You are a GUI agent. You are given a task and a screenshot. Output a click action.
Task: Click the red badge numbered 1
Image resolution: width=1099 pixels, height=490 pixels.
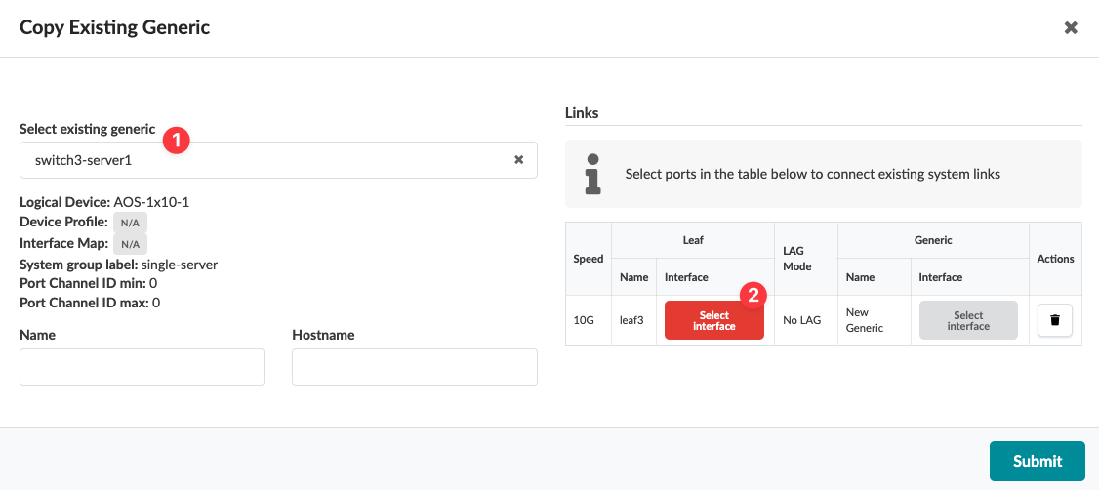pos(175,140)
